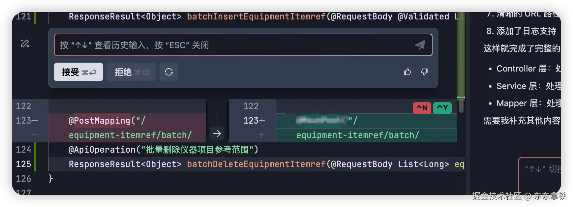Give thumbs-down feedback on the AI edit
This screenshot has height=207, width=573.
tap(425, 72)
